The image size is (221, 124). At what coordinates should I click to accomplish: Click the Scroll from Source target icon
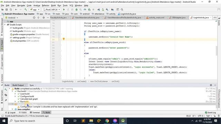pos(34,18)
